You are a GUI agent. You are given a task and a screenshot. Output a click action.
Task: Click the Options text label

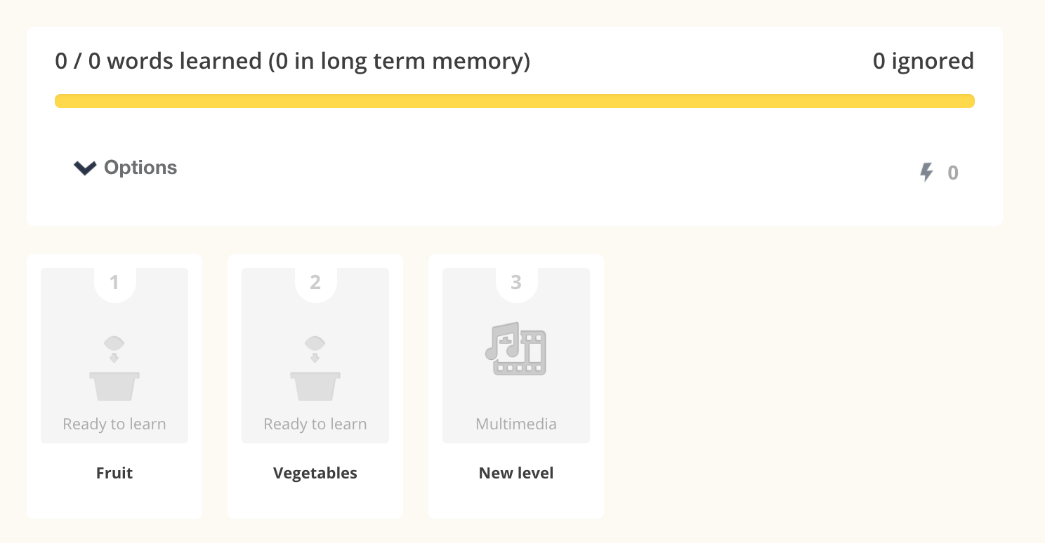pos(140,168)
